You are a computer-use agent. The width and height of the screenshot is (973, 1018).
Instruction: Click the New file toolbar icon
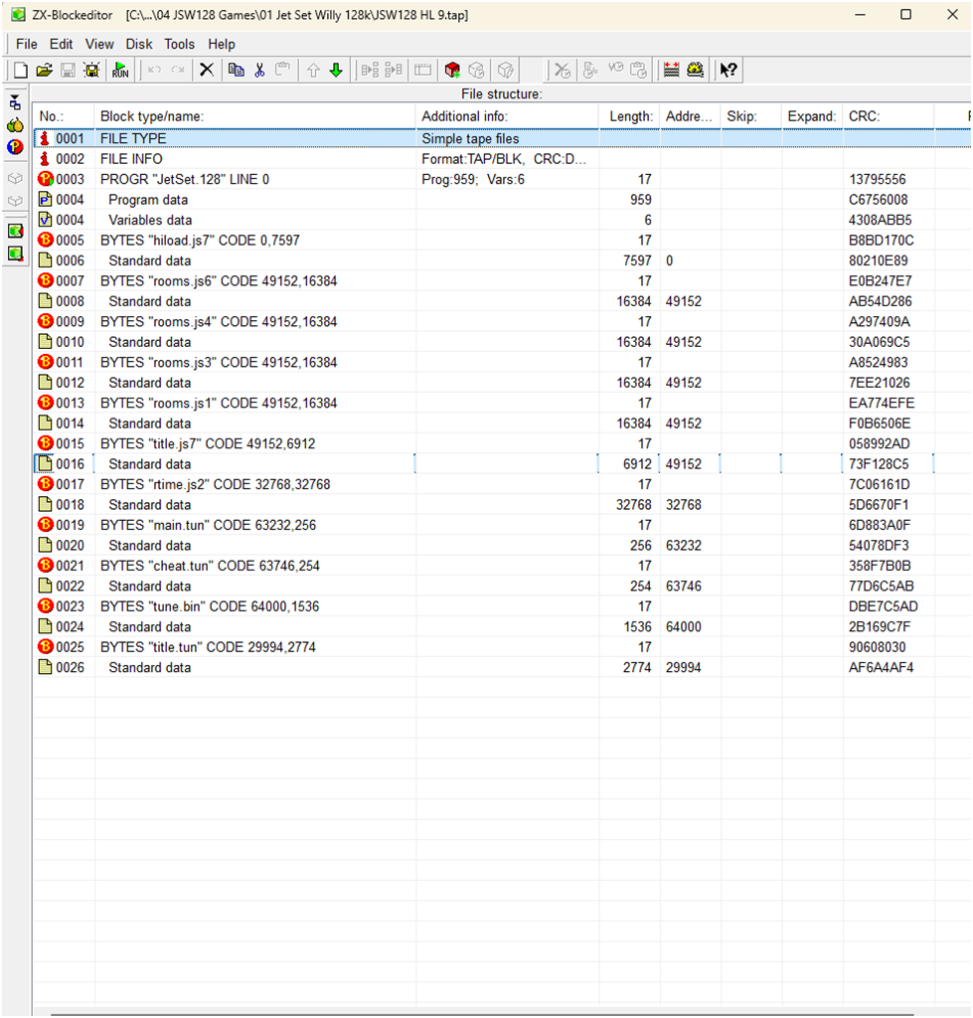coord(20,70)
